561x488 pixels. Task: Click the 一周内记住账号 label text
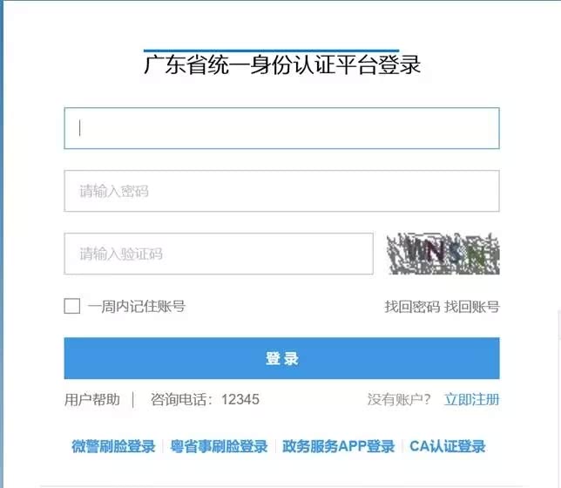[136, 307]
